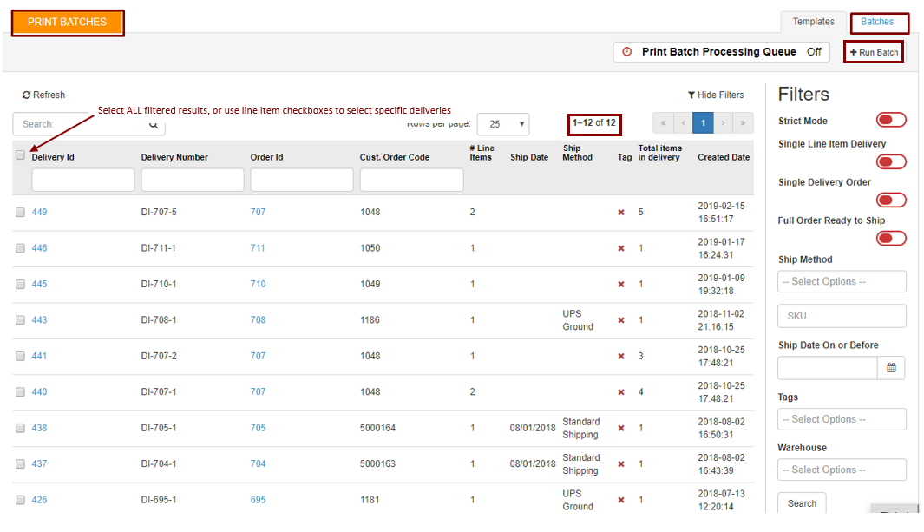The image size is (924, 532).
Task: Click the search magnifier icon
Action: (x=154, y=124)
